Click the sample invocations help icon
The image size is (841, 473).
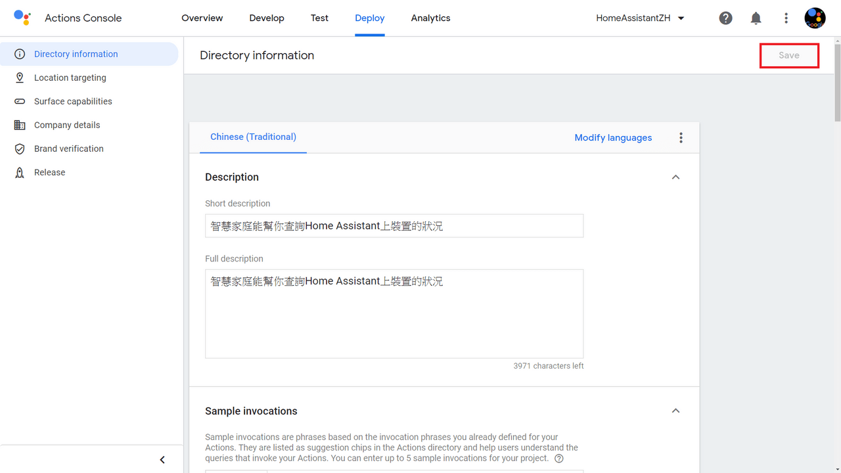tap(558, 459)
